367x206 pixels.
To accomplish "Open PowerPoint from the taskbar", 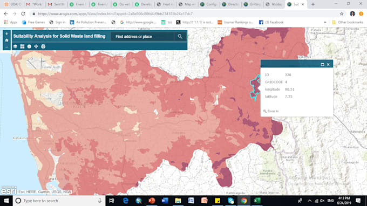I will 152,201.
